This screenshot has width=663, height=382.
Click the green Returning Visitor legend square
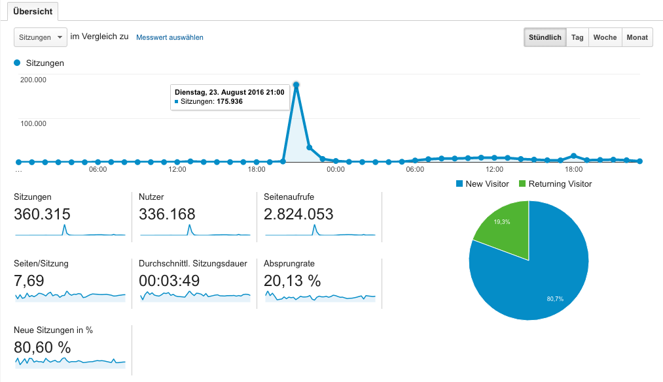pyautogui.click(x=522, y=184)
